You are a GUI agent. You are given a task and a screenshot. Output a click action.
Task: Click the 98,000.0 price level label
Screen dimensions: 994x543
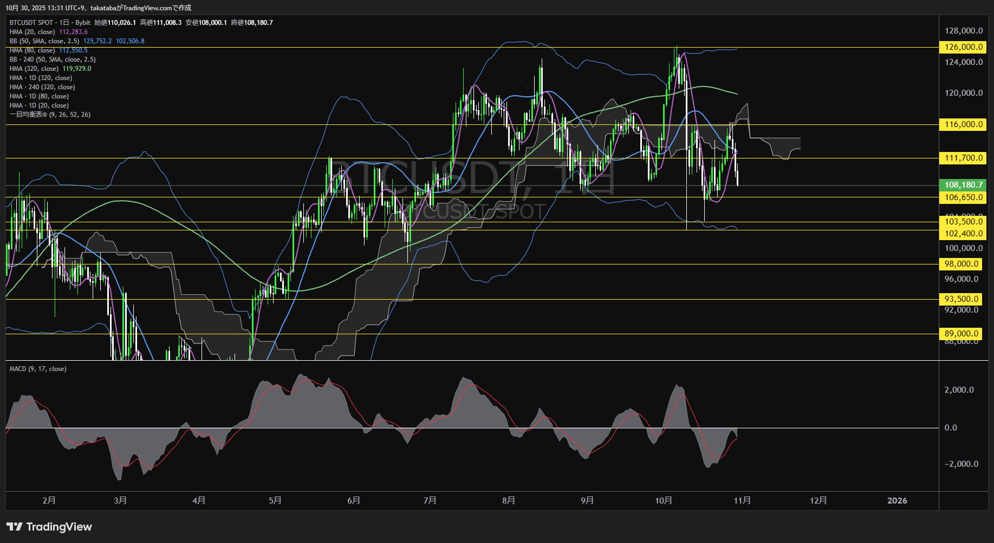tap(961, 264)
